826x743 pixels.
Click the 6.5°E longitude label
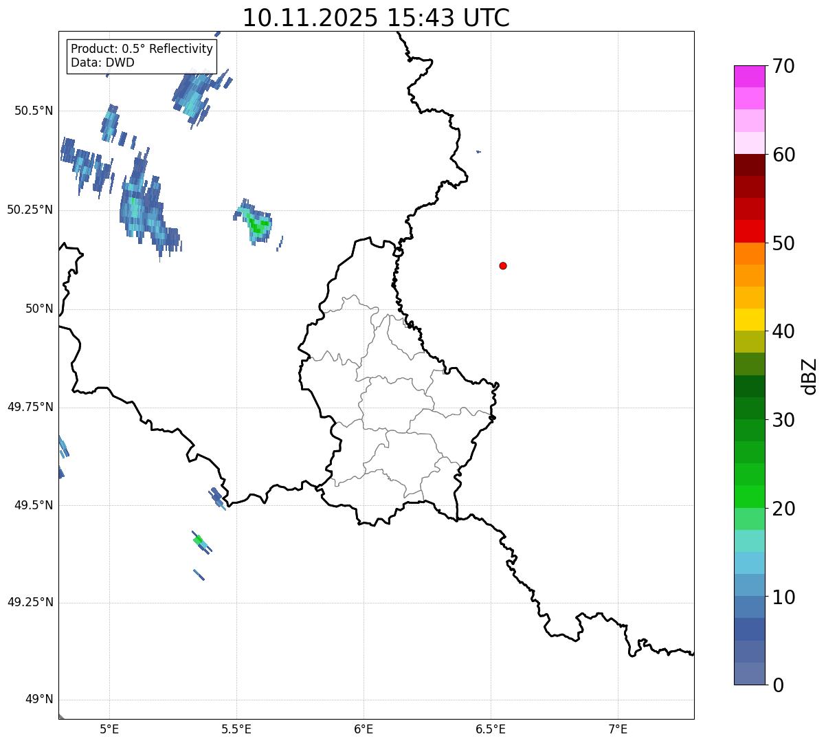click(x=491, y=729)
